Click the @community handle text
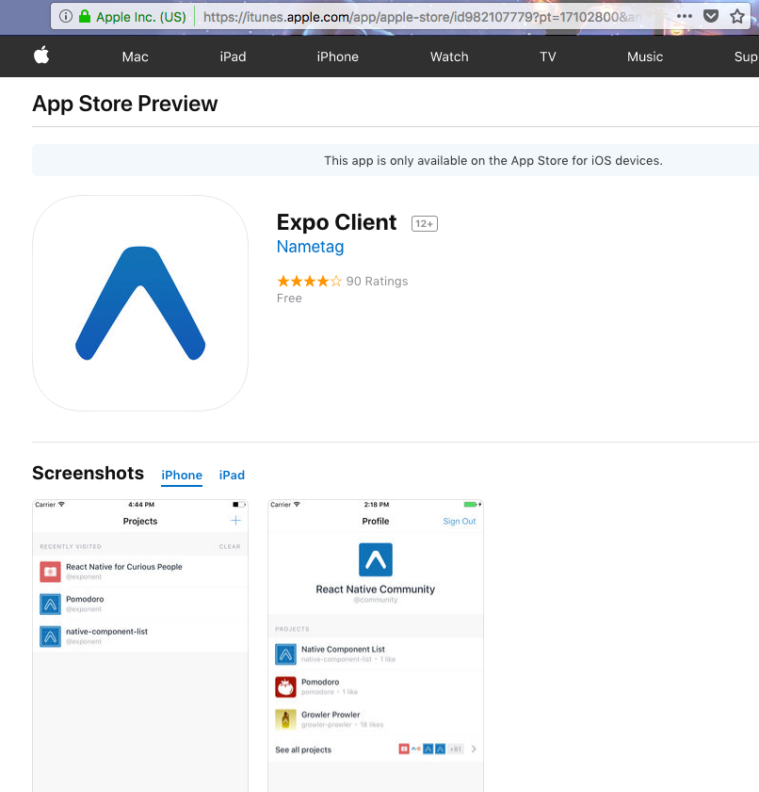 tap(375, 600)
